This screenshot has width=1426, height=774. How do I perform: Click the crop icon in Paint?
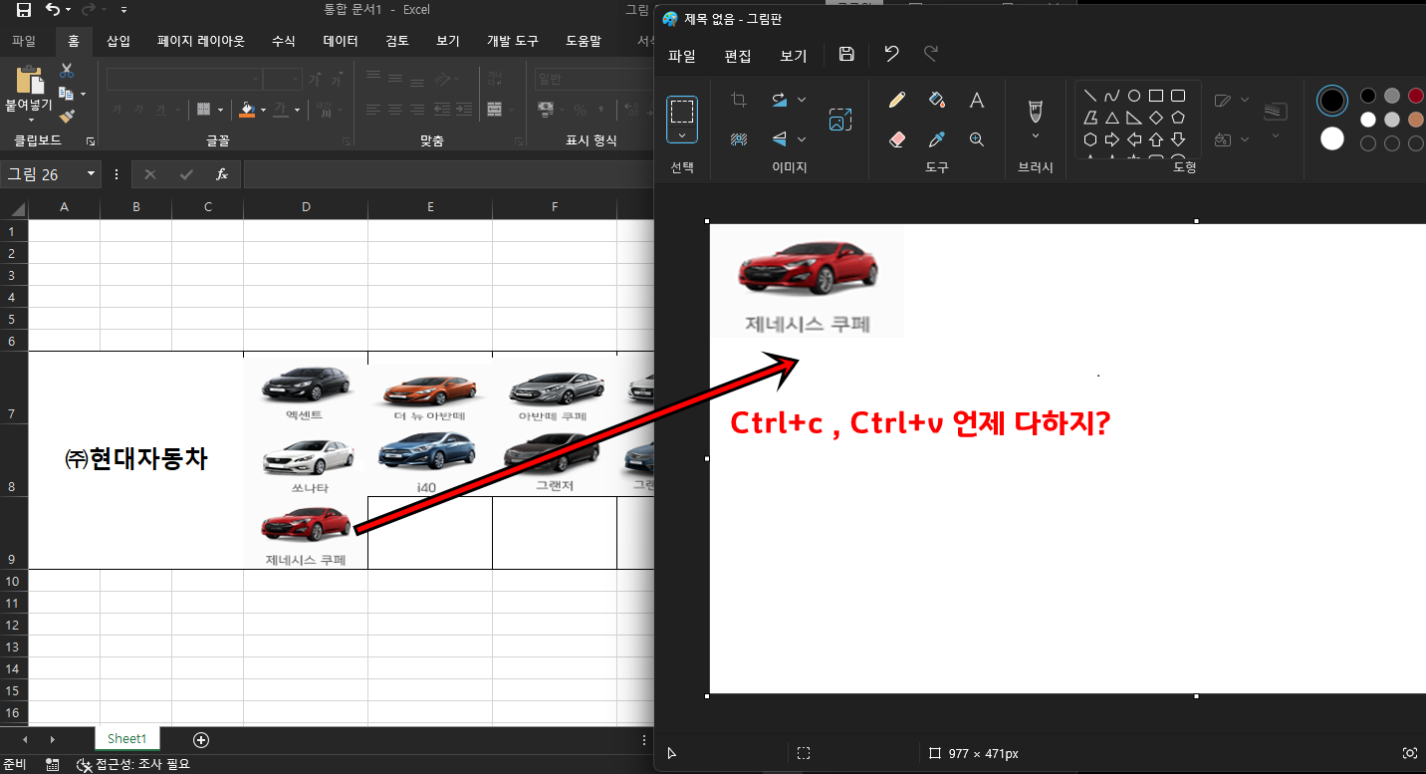click(739, 100)
